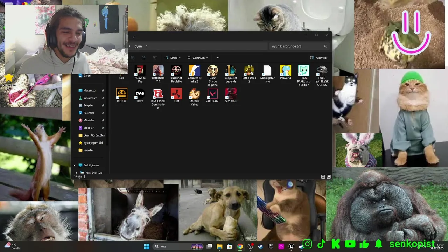The image size is (448, 252).
Task: Click the Ara search box on the taskbar
Action: [179, 246]
